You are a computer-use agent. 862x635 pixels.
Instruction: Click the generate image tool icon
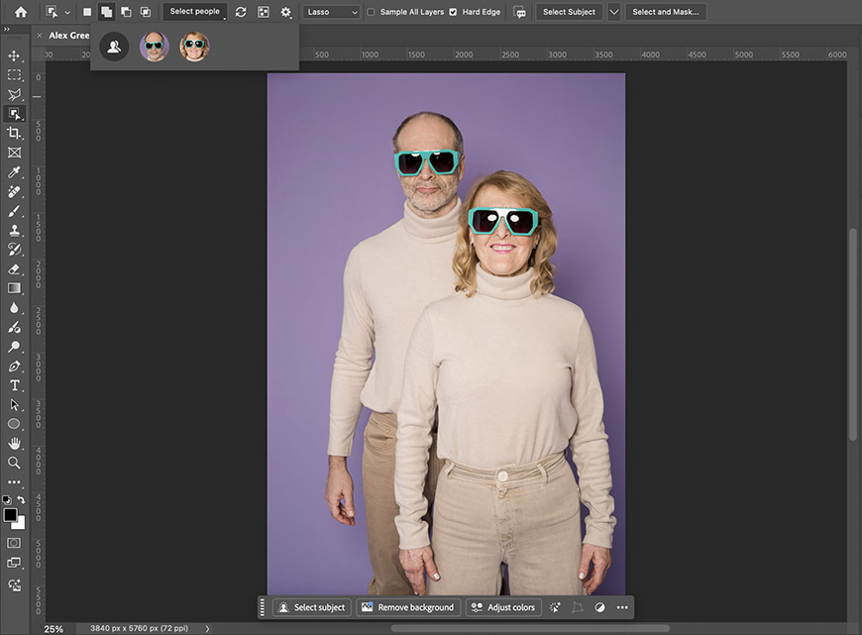(x=14, y=584)
